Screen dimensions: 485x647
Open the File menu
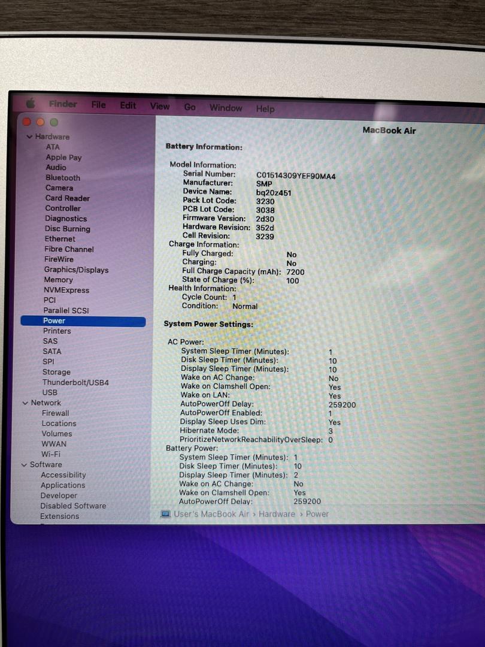[99, 105]
